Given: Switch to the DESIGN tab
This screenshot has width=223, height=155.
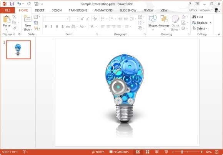Looking at the screenshot, I should tap(57, 10).
